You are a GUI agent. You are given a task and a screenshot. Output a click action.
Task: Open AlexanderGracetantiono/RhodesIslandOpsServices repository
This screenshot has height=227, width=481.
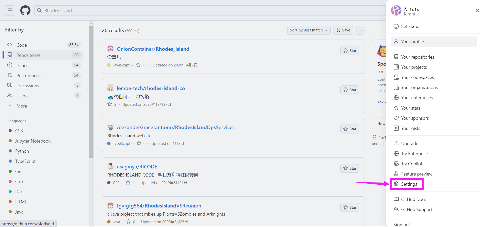point(176,127)
